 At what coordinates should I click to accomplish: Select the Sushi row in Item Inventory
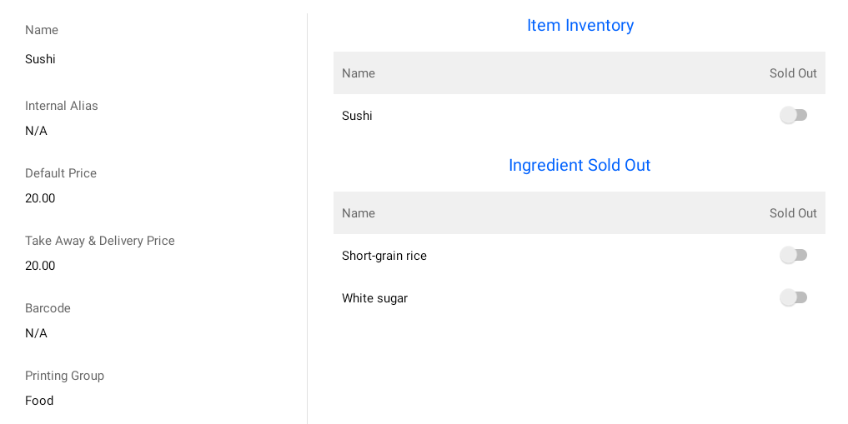[x=357, y=116]
